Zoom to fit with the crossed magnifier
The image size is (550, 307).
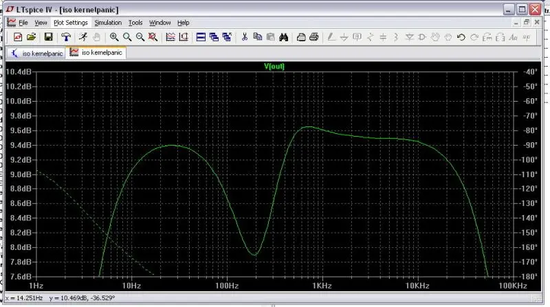coord(153,37)
